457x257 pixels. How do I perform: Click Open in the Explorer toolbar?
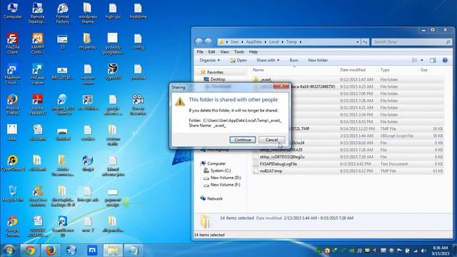click(x=238, y=60)
